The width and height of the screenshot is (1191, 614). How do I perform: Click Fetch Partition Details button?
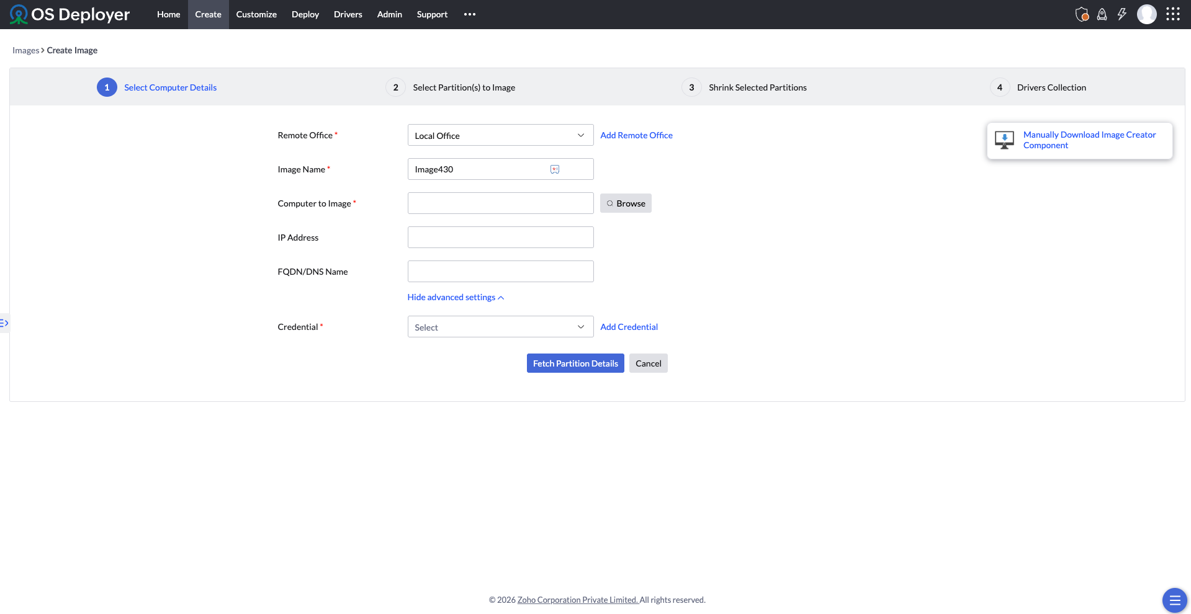tap(575, 363)
